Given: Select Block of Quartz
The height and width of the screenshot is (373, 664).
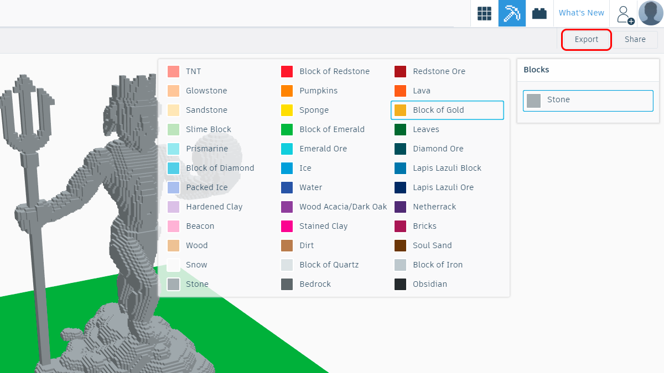Looking at the screenshot, I should point(334,265).
